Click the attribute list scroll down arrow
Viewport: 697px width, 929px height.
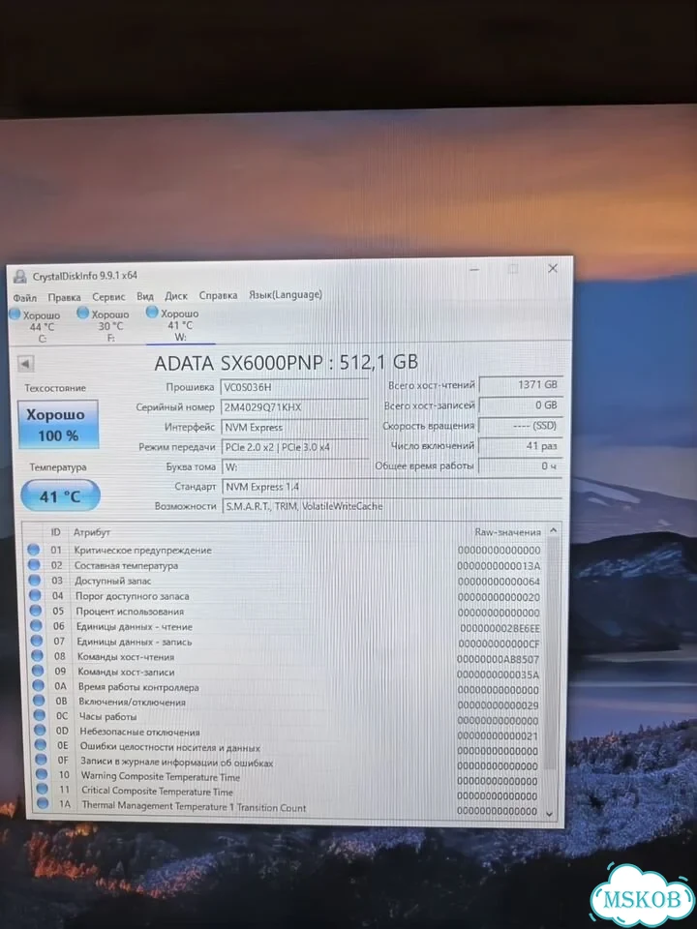pyautogui.click(x=550, y=814)
